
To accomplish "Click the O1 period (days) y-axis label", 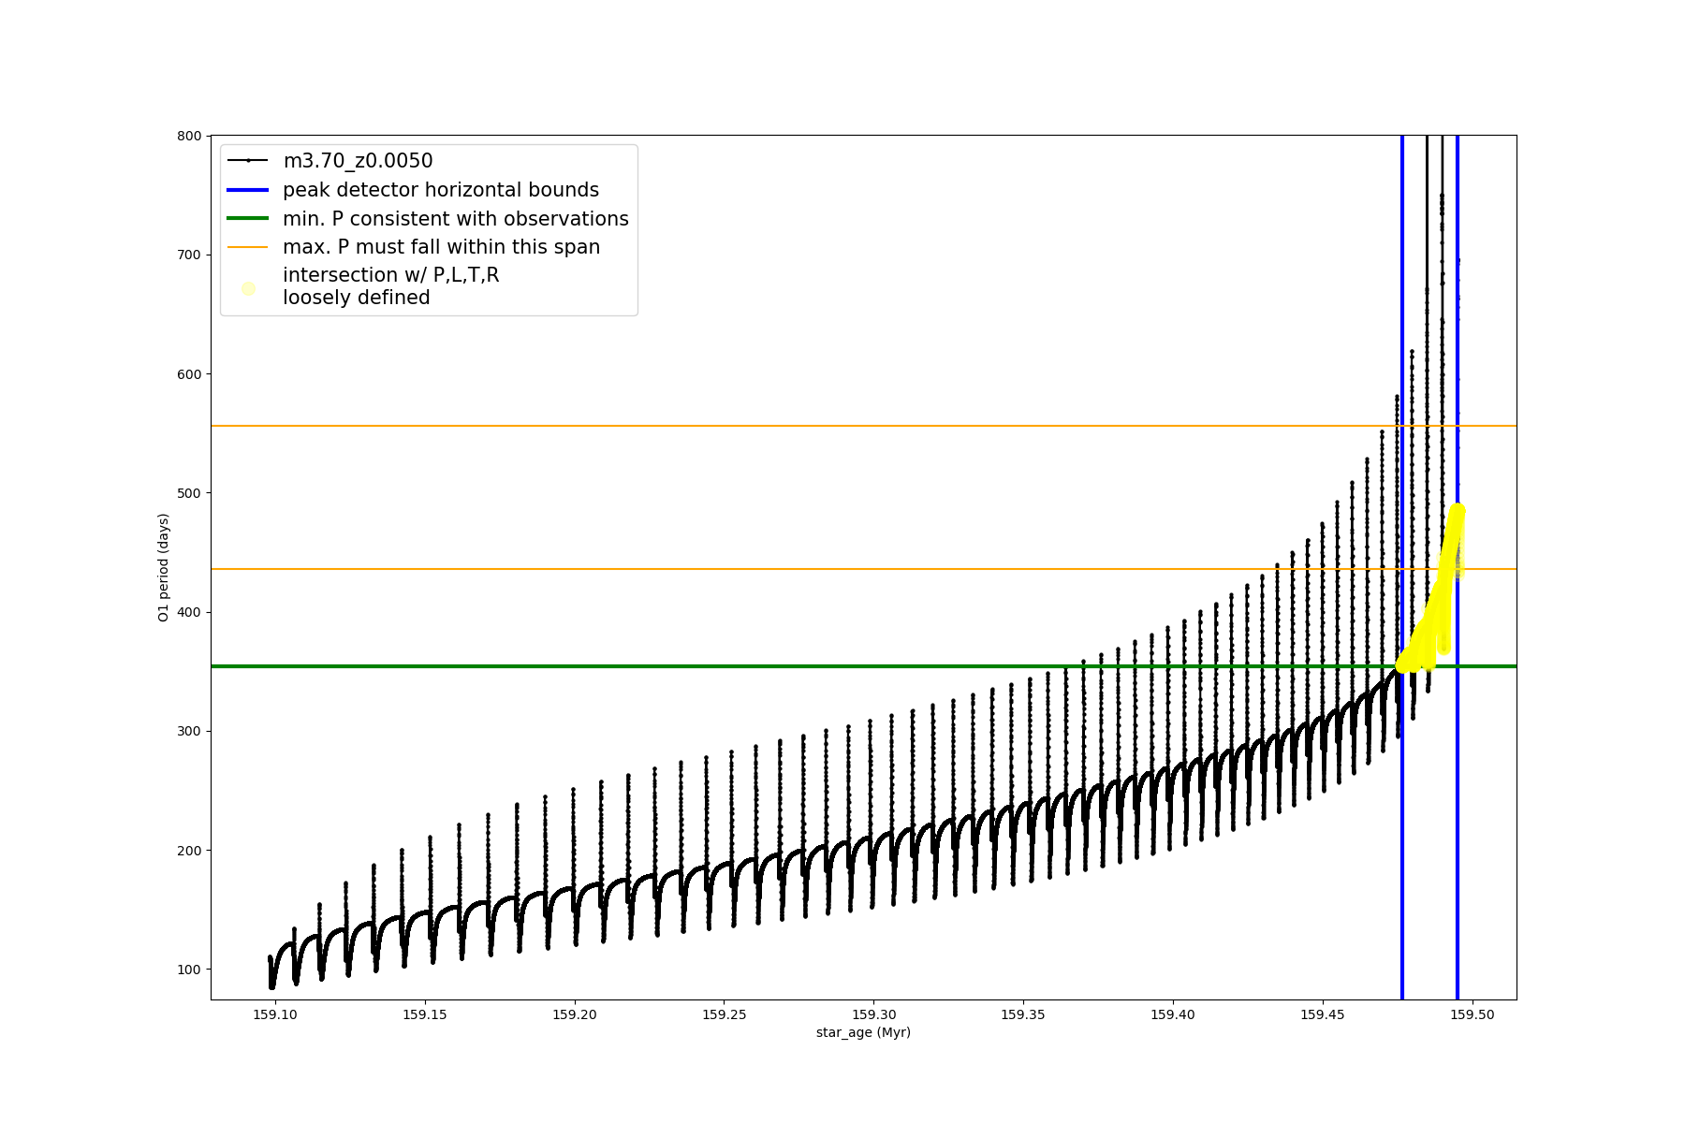I will pyautogui.click(x=164, y=567).
